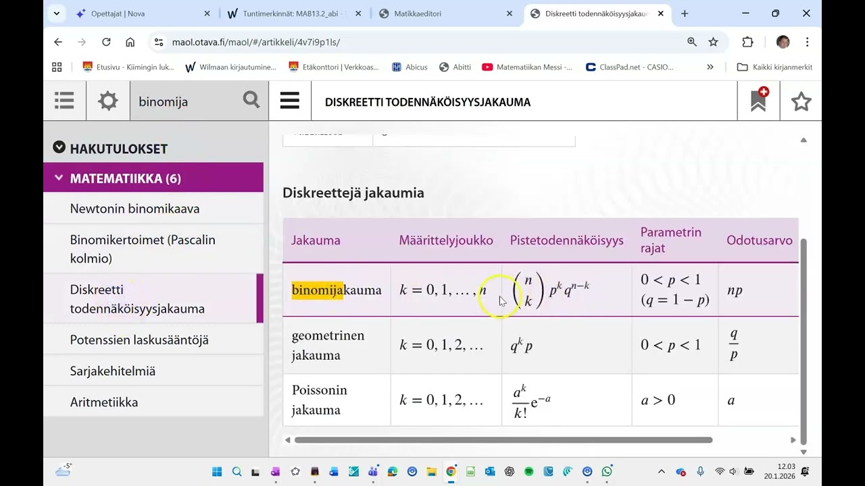Open Chrome three-dot menu

pyautogui.click(x=807, y=42)
